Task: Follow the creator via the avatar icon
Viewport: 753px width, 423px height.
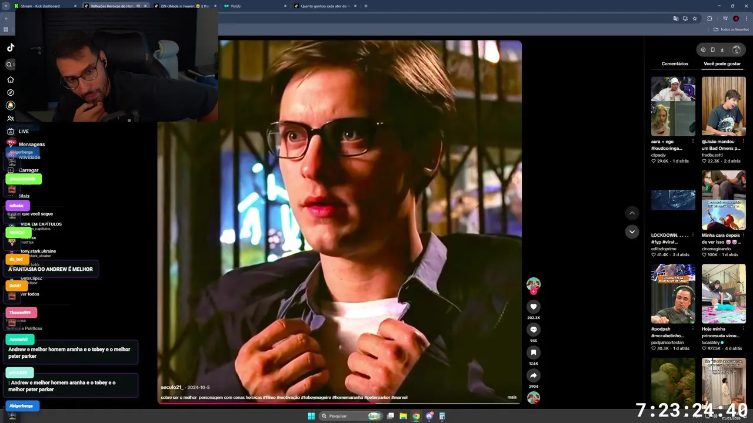Action: [534, 286]
